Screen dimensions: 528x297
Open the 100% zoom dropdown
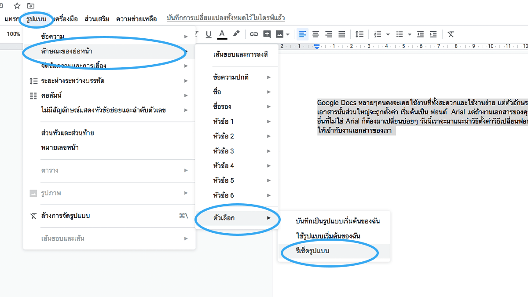13,34
